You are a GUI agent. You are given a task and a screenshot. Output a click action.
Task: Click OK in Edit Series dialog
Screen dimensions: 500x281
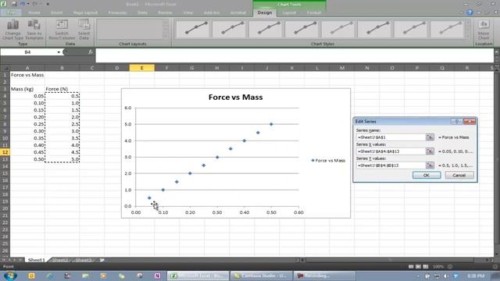click(427, 175)
